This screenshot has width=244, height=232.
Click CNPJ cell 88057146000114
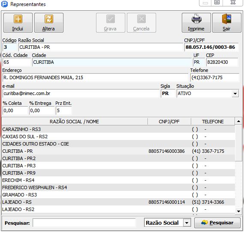[166, 202]
